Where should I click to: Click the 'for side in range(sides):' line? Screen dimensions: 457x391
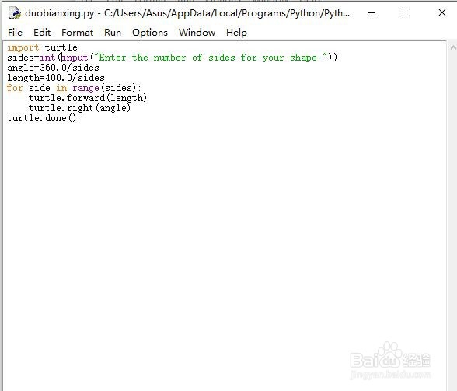point(74,88)
